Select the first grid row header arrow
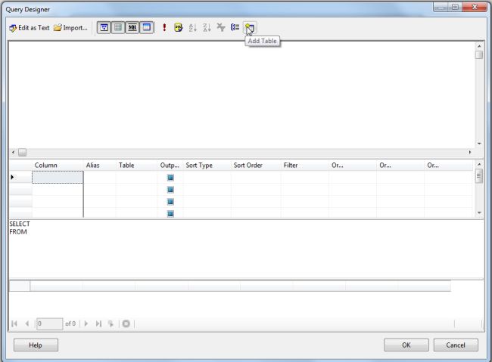 (x=20, y=177)
